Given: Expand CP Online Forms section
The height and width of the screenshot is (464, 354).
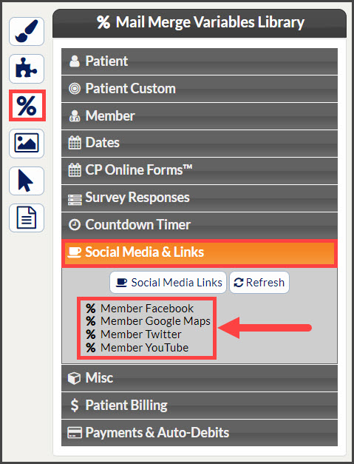Looking at the screenshot, I should tap(200, 170).
